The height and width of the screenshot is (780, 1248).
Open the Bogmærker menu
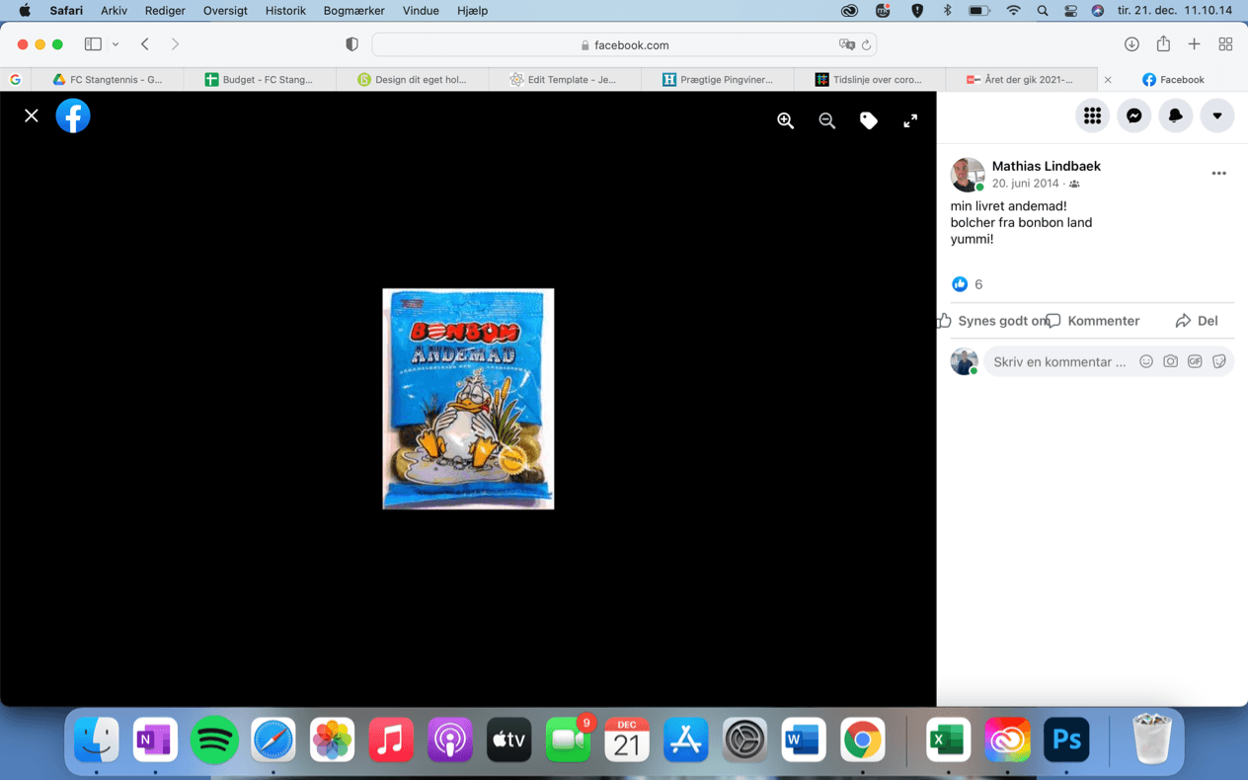tap(353, 11)
